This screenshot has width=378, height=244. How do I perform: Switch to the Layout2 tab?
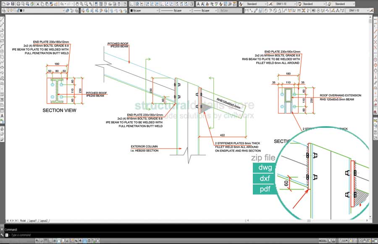[x=44, y=220]
